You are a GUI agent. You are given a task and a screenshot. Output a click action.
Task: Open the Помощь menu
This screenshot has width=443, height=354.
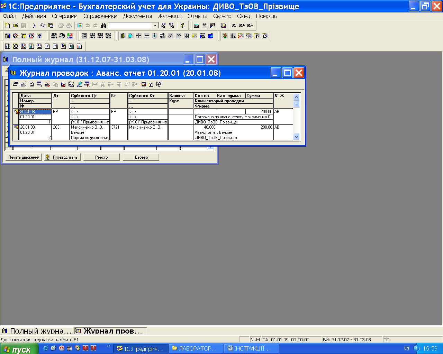coord(266,16)
